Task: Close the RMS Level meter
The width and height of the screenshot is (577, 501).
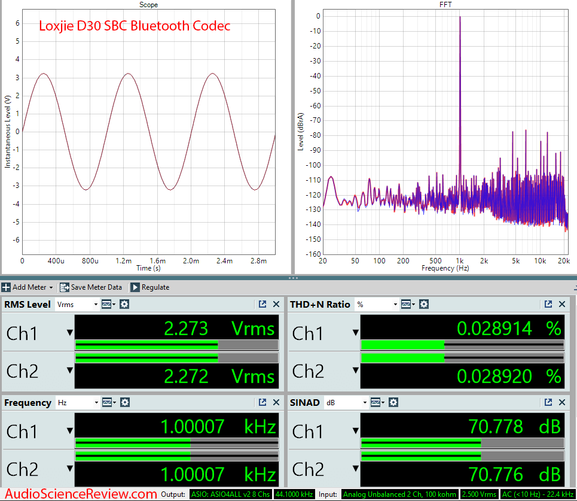Action: click(276, 304)
